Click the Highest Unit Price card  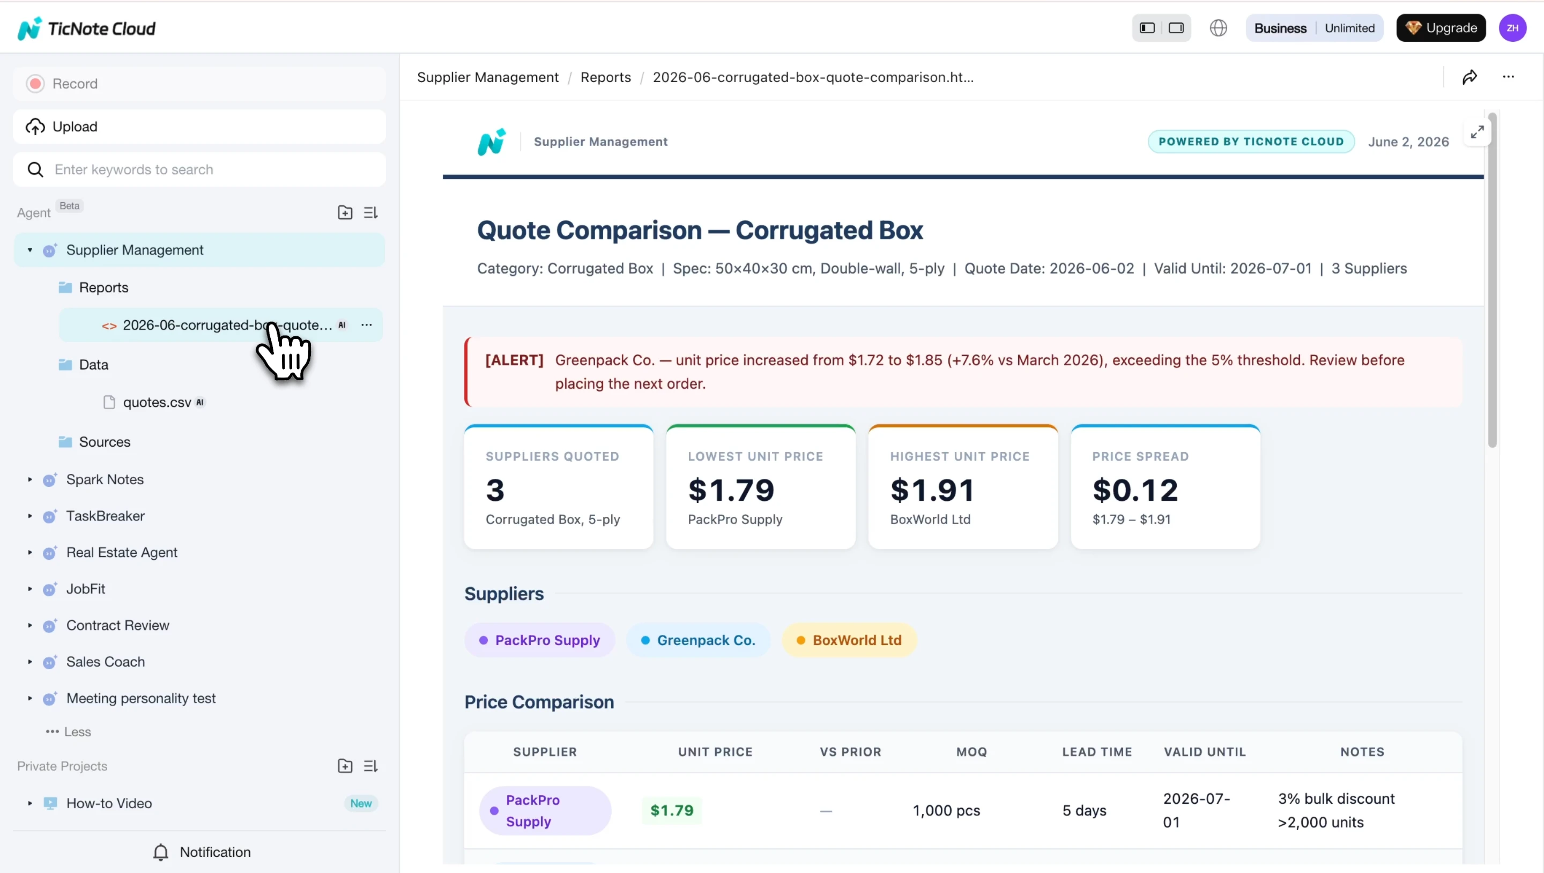click(x=963, y=487)
